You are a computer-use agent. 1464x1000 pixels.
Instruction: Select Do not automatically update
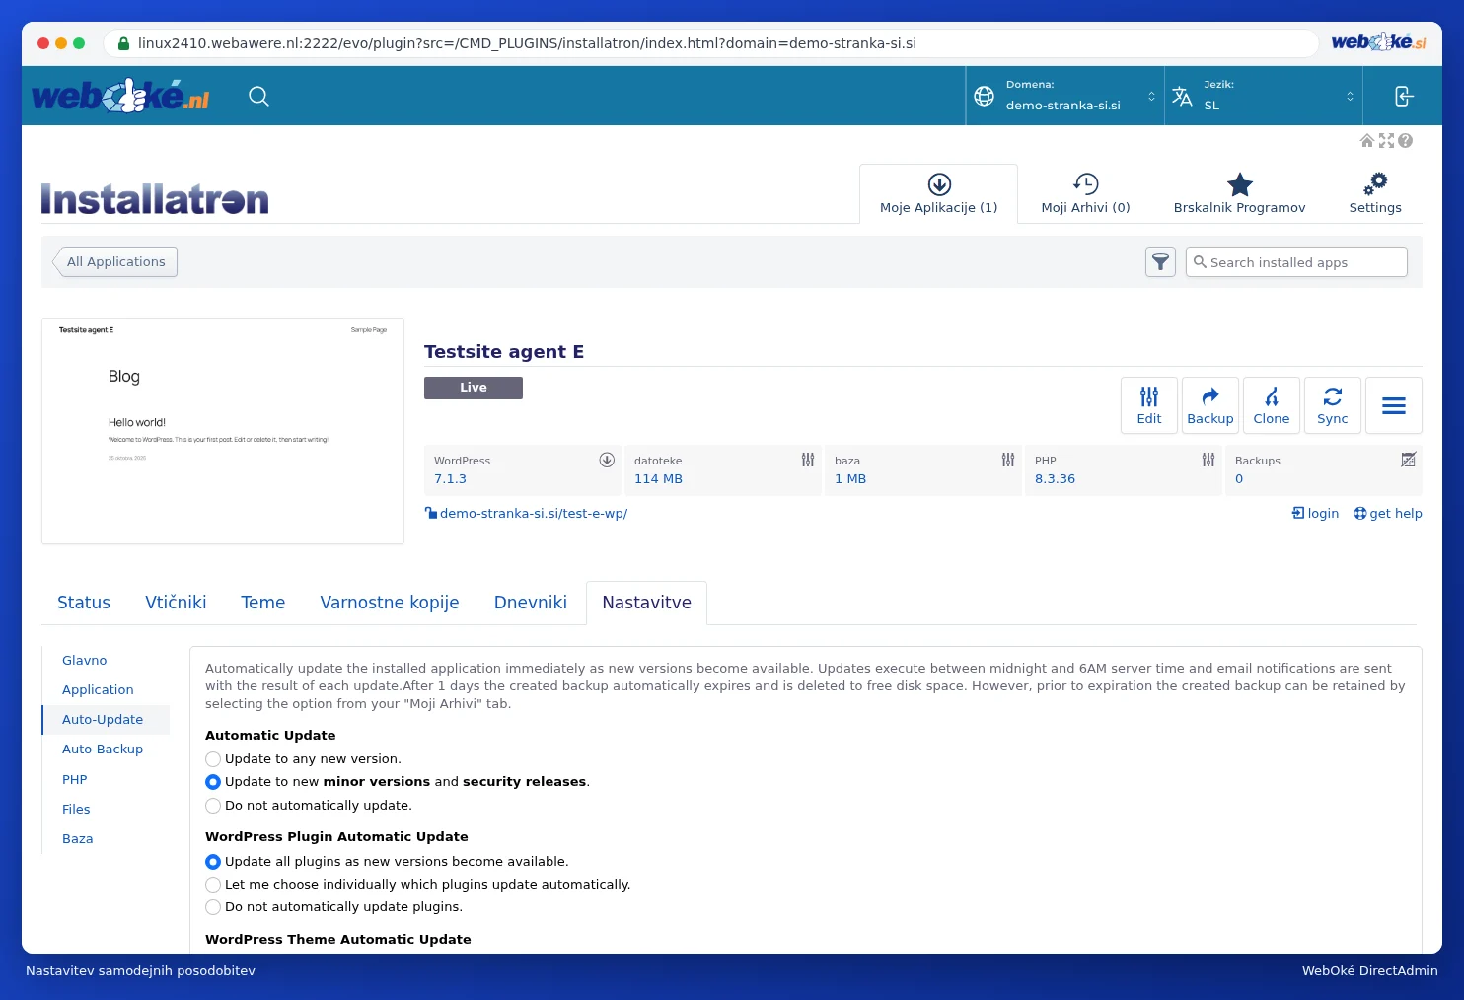tap(213, 806)
